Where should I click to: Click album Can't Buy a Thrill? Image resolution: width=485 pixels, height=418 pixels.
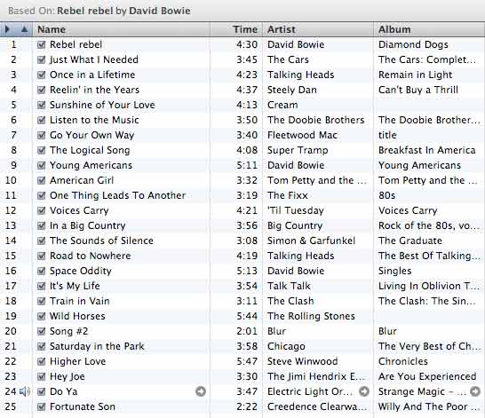tap(418, 90)
